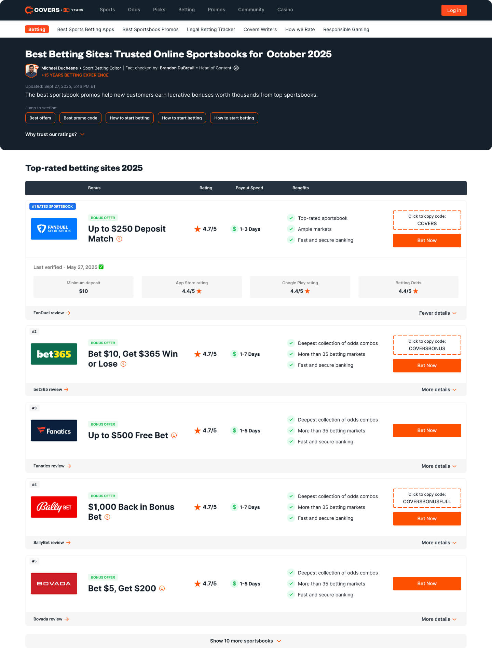Click the App Store rating star icon
The image size is (492, 656).
199,291
